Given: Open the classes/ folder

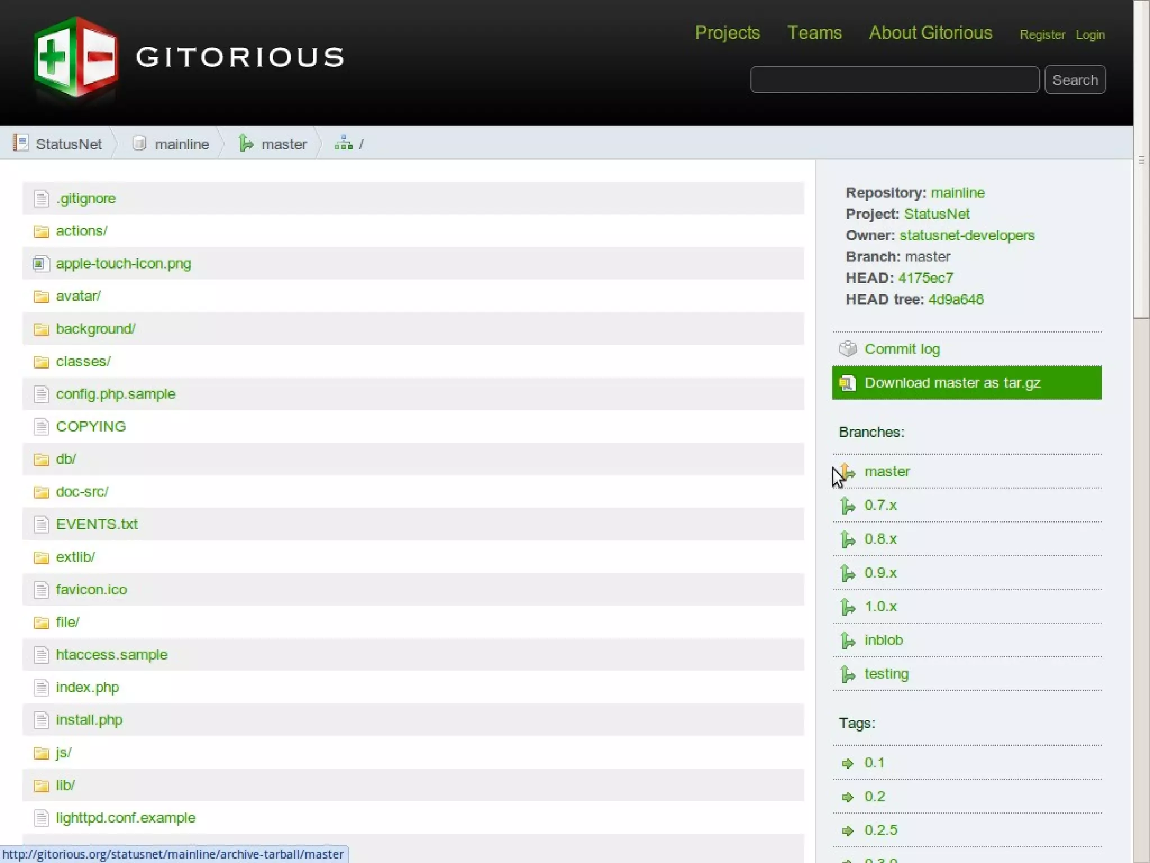Looking at the screenshot, I should tap(83, 361).
